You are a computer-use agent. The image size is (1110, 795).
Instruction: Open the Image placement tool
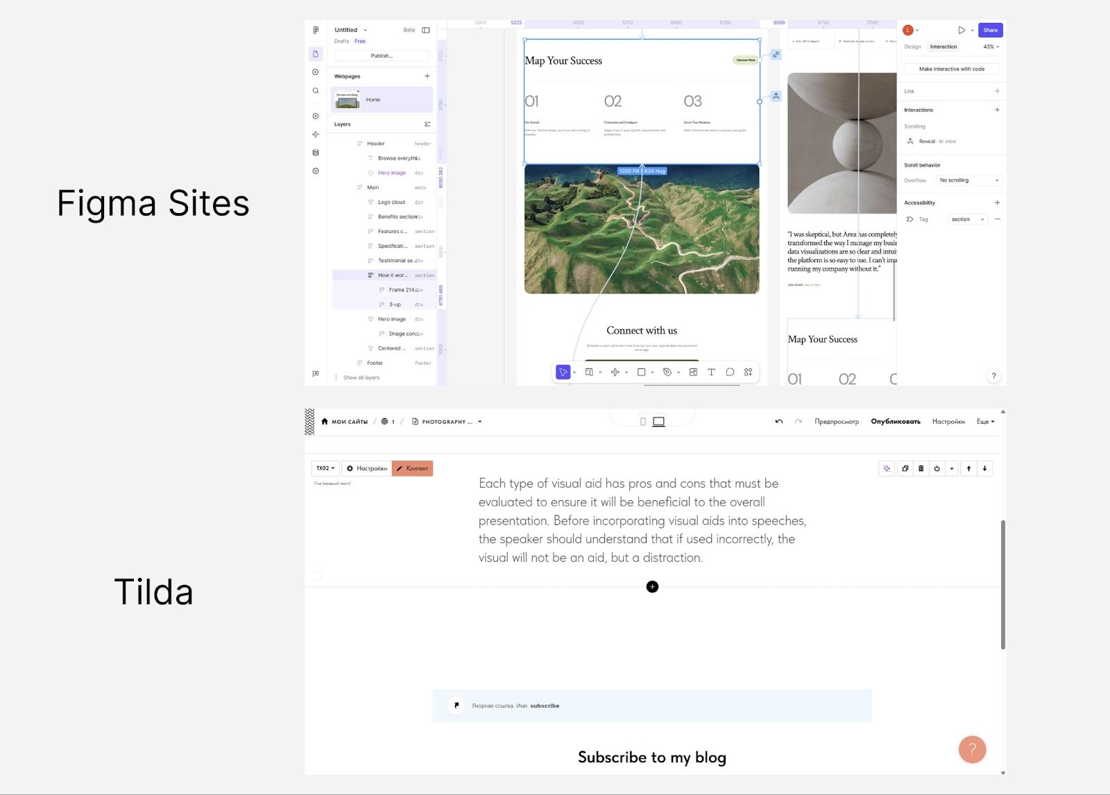tap(693, 372)
